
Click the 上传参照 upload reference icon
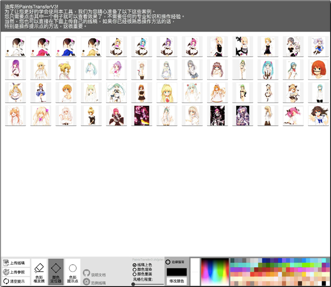click(x=6, y=272)
